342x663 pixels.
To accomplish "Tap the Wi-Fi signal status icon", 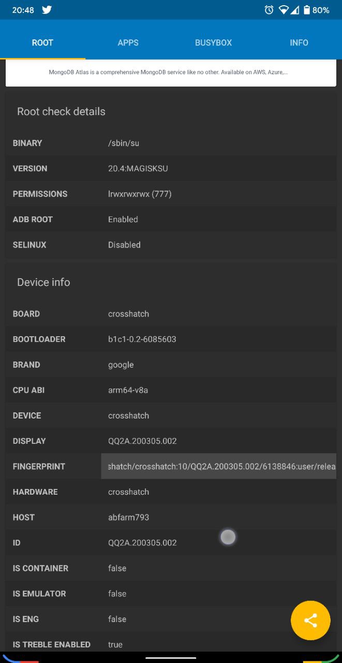I will coord(284,10).
